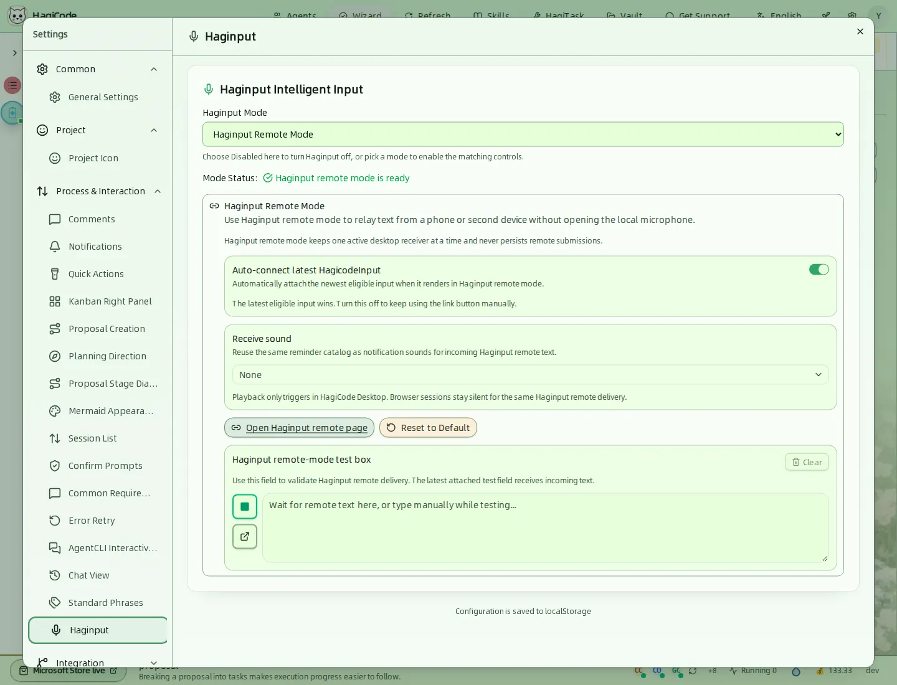Collapse the Process & Interaction section
Image resolution: width=897 pixels, height=685 pixels.
pyautogui.click(x=98, y=191)
